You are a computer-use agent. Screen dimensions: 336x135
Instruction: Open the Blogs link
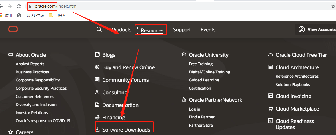[109, 55]
